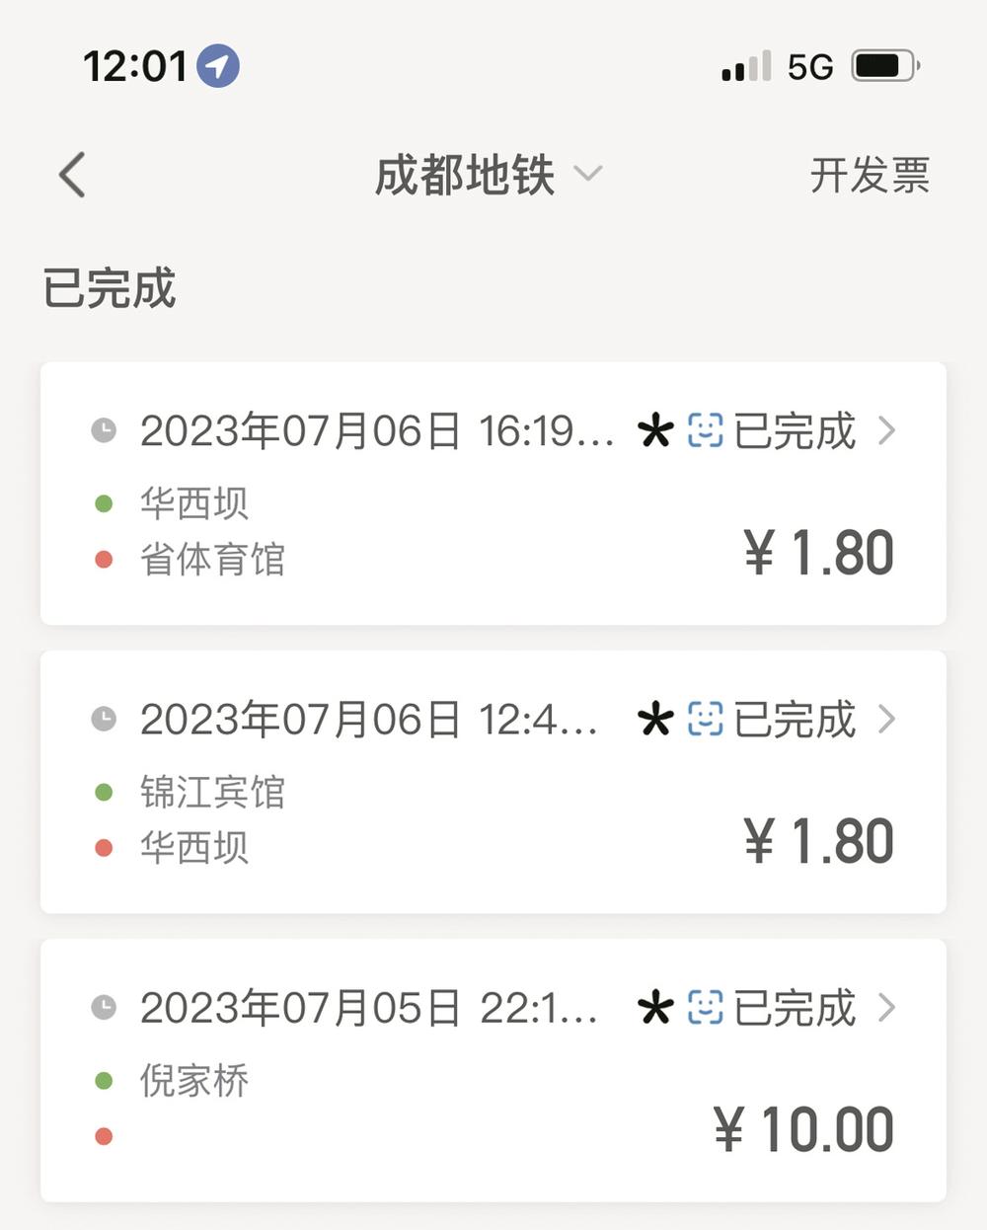This screenshot has width=987, height=1230.
Task: Open details chevron for 16:19 trip
Action: coord(886,430)
